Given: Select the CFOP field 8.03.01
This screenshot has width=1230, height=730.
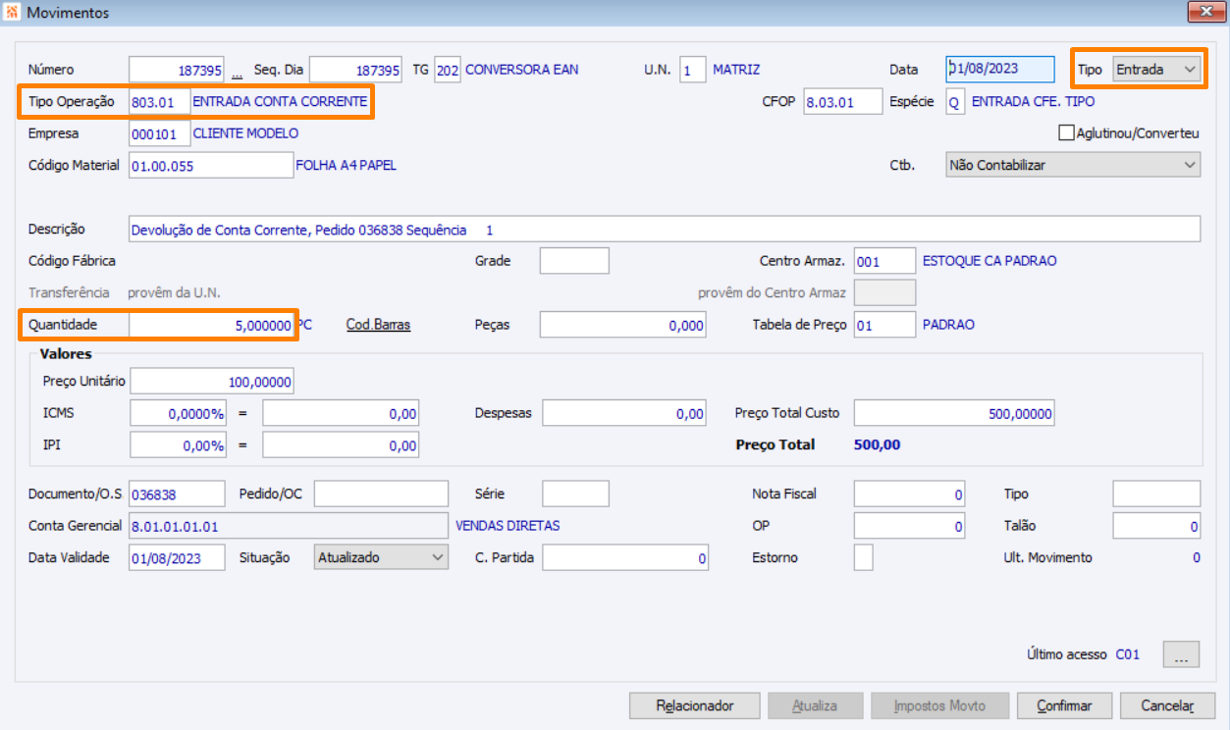Looking at the screenshot, I should (842, 101).
